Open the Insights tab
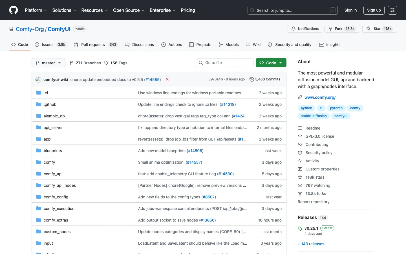This screenshot has width=406, height=254. point(330,45)
